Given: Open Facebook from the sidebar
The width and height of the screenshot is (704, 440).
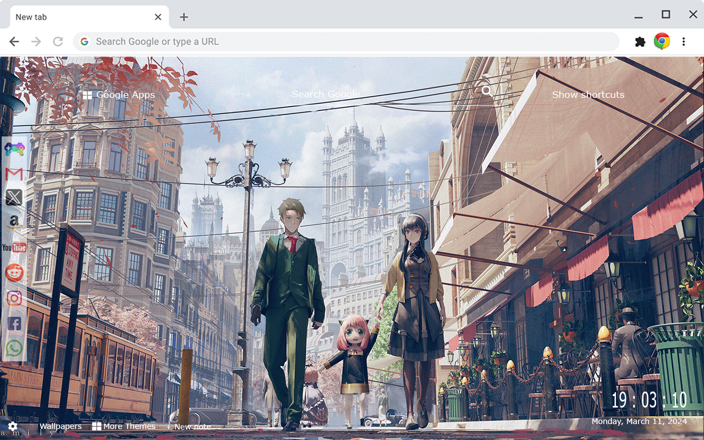Looking at the screenshot, I should [14, 322].
